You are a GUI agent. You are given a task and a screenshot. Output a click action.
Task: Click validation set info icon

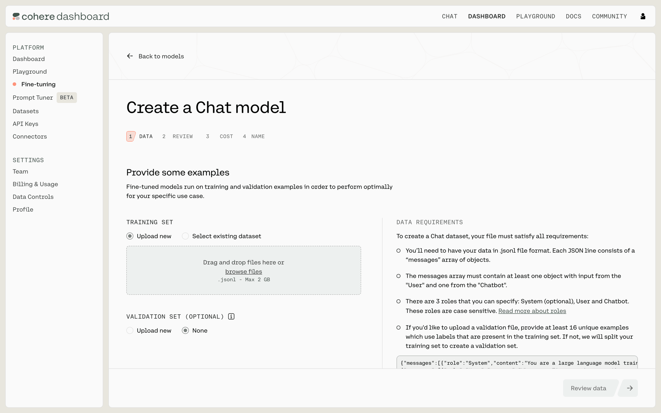coord(231,316)
